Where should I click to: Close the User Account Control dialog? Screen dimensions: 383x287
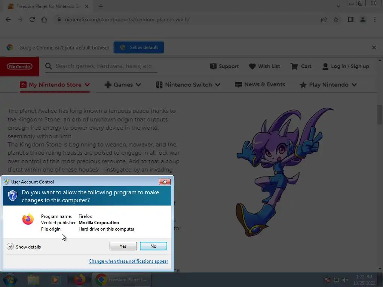click(165, 182)
